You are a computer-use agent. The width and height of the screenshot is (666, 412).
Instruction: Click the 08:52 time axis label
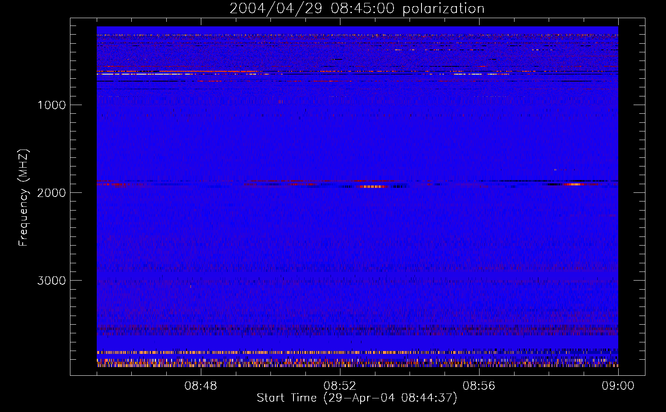(x=340, y=386)
